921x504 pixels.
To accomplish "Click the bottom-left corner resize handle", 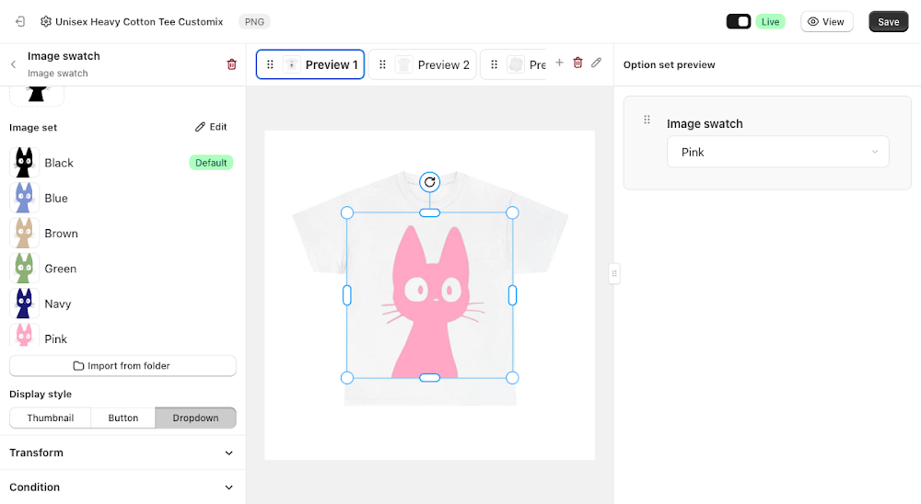I will click(x=347, y=378).
